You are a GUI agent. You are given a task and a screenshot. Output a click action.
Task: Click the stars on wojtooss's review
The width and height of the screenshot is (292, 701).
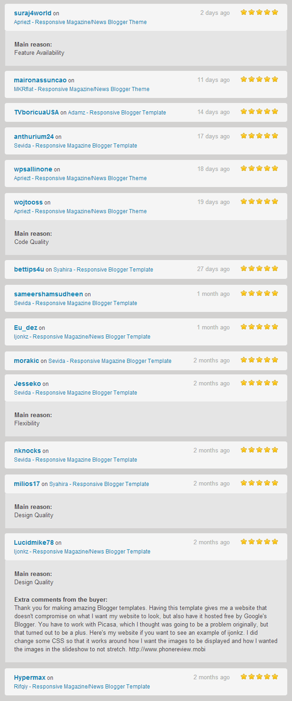(259, 201)
